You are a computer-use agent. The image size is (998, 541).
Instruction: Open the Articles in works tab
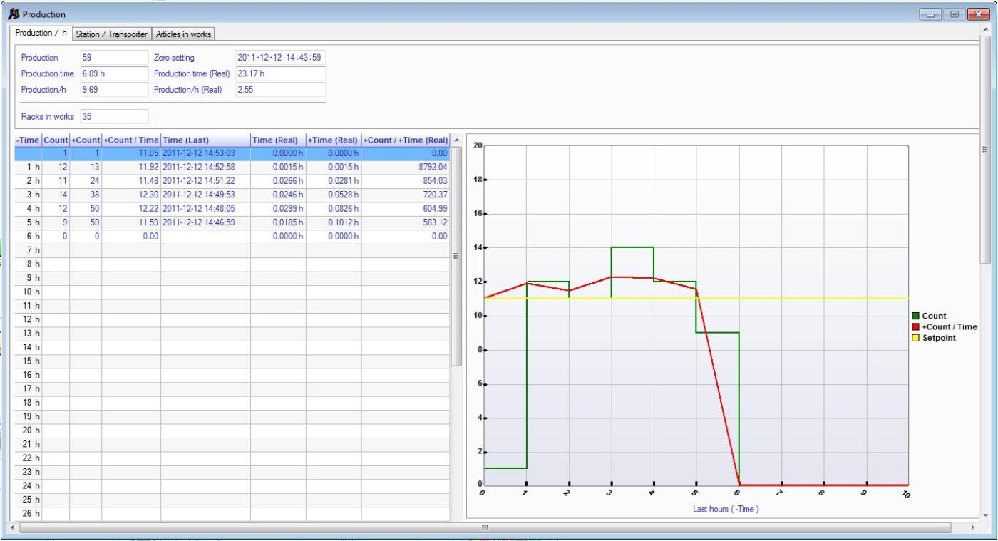(x=183, y=34)
